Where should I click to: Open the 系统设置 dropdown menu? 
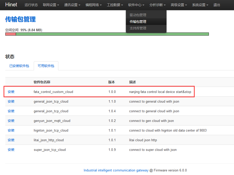click(x=200, y=5)
